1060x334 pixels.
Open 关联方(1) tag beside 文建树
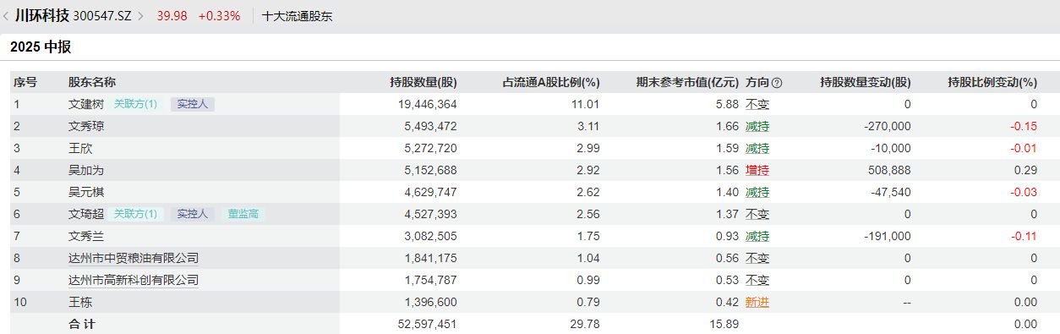136,105
